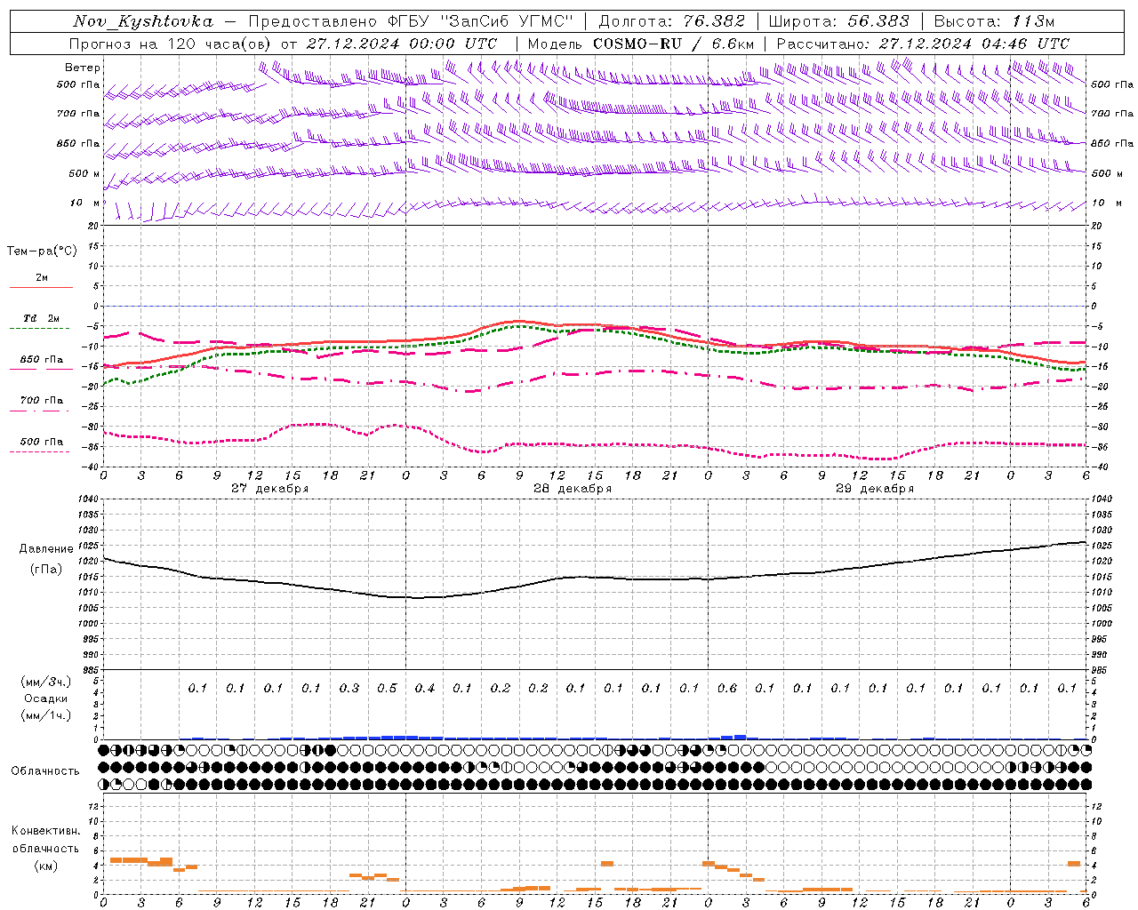Click the station name Nov_Kyshtovka in header
The image size is (1138, 910).
(142, 21)
